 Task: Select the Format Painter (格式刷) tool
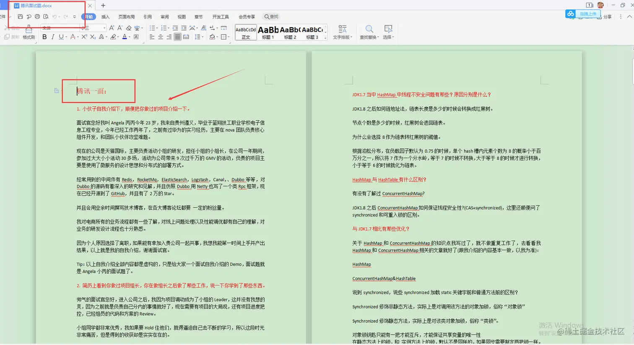(x=29, y=33)
